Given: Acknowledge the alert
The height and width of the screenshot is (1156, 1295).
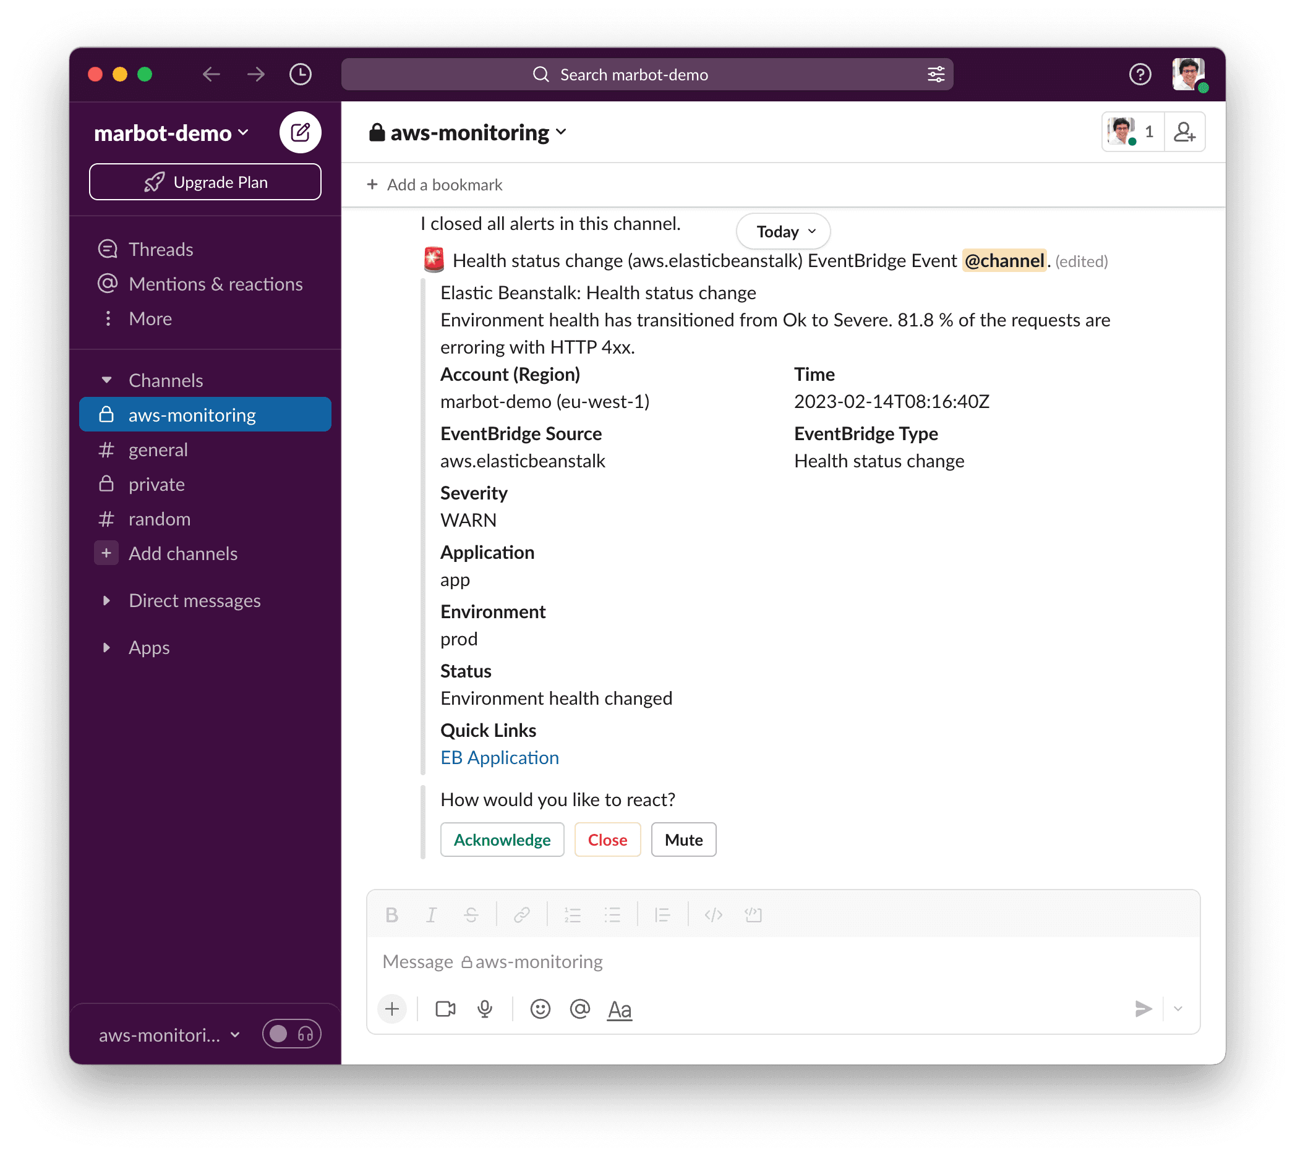Looking at the screenshot, I should 502,840.
